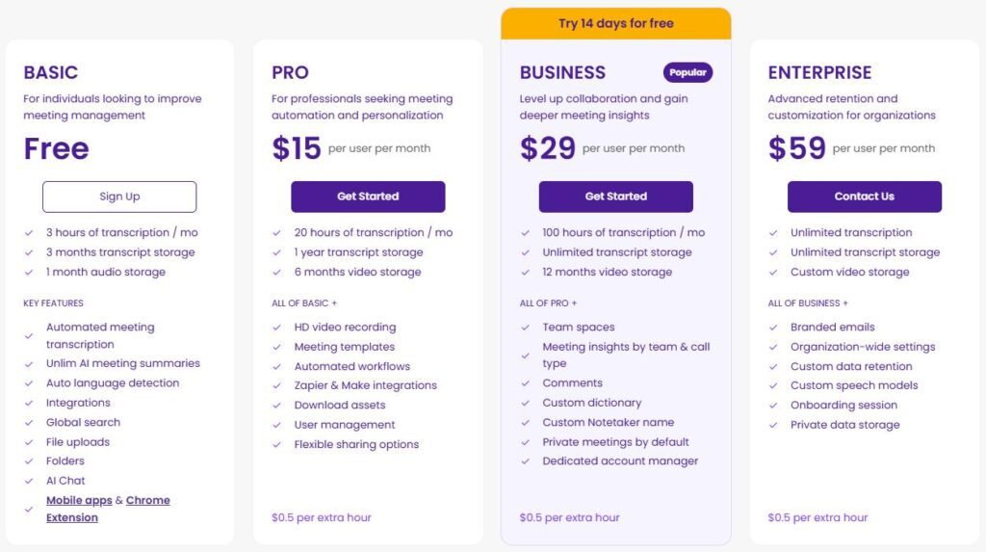The width and height of the screenshot is (986, 552).
Task: Click checkmark icon beside AI Chat
Action: coord(29,481)
